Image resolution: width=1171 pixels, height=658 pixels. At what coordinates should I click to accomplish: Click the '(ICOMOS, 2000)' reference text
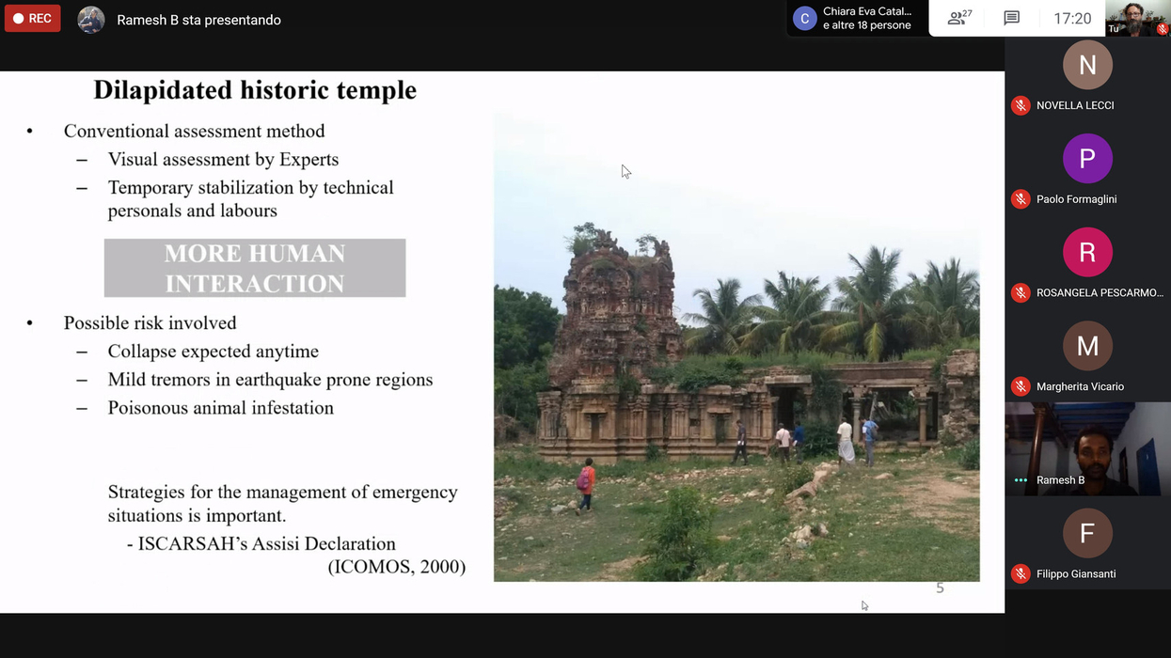click(x=397, y=567)
